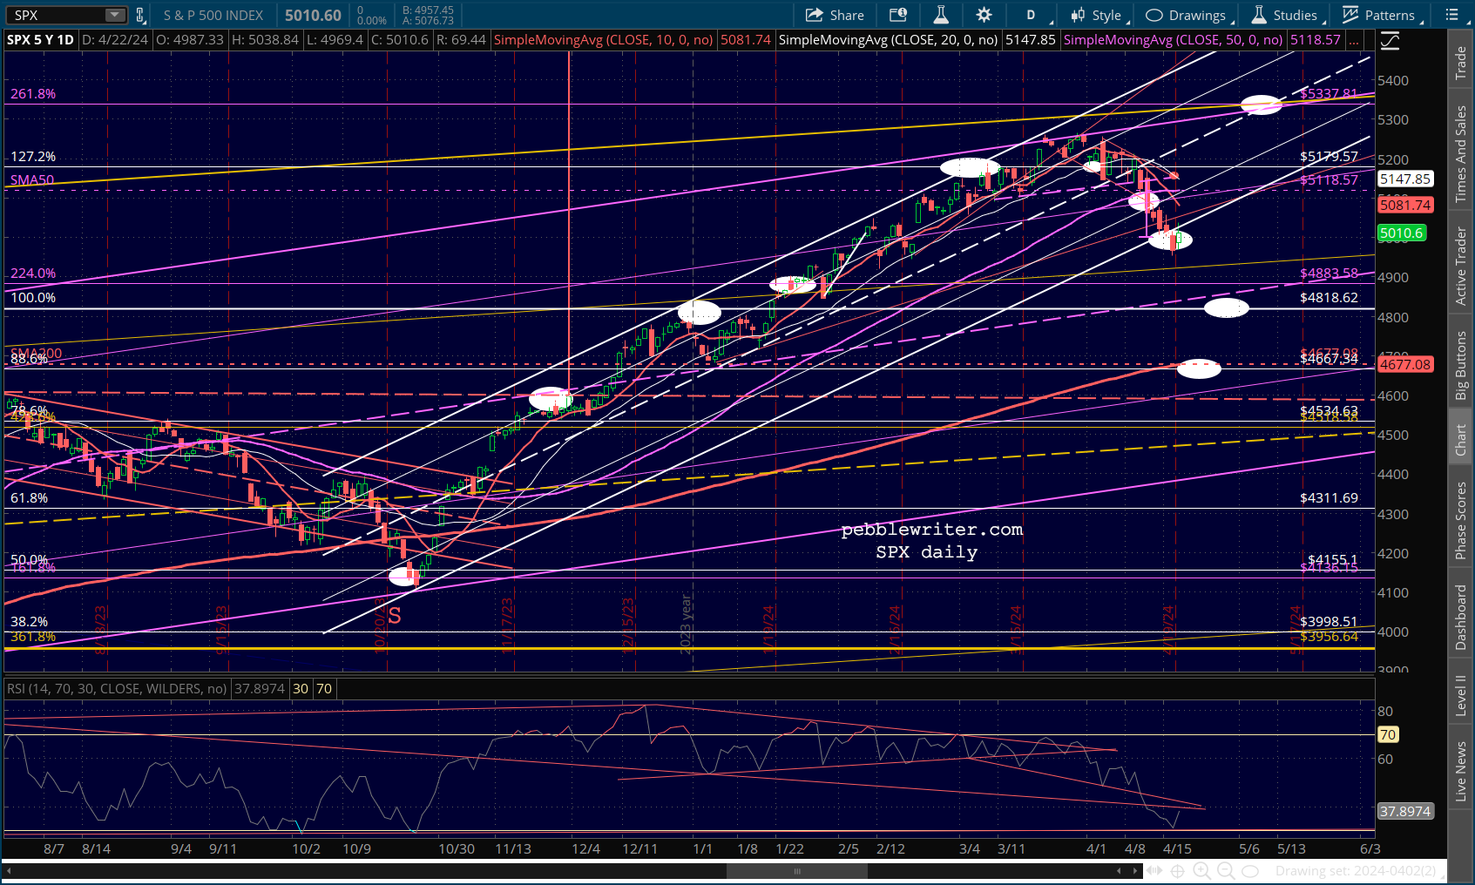Click the candlestick Style icon

click(1079, 15)
